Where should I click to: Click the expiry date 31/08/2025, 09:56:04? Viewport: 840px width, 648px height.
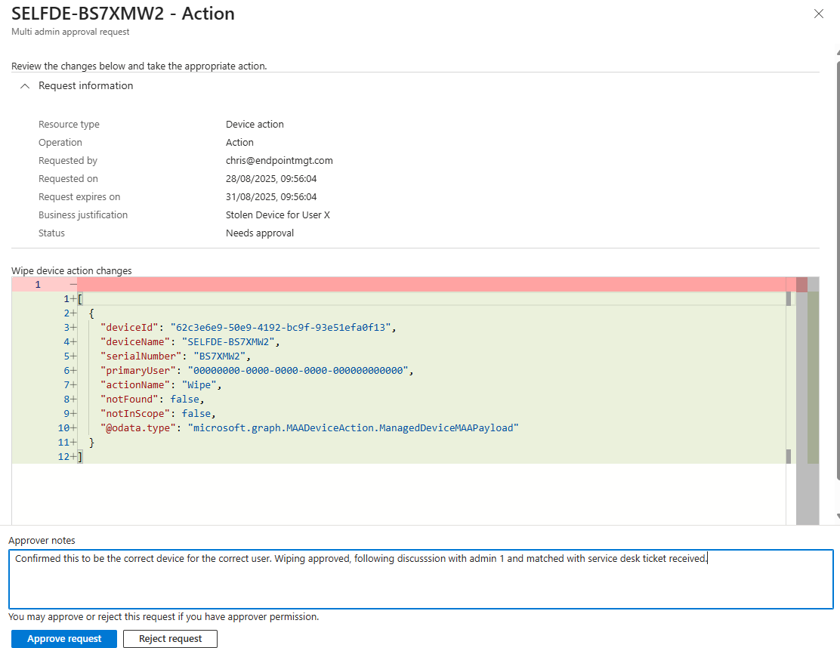(x=271, y=196)
